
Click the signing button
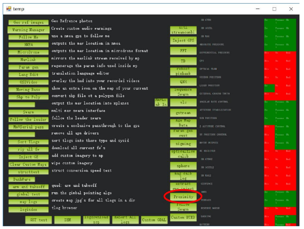[183, 144]
